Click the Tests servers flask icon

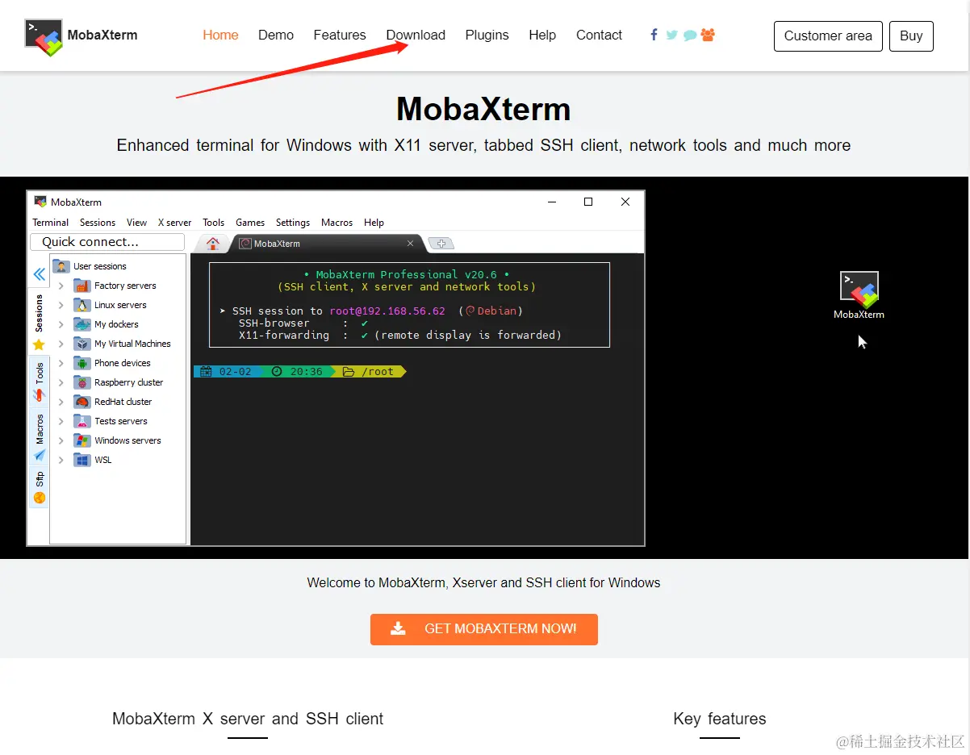click(x=82, y=421)
